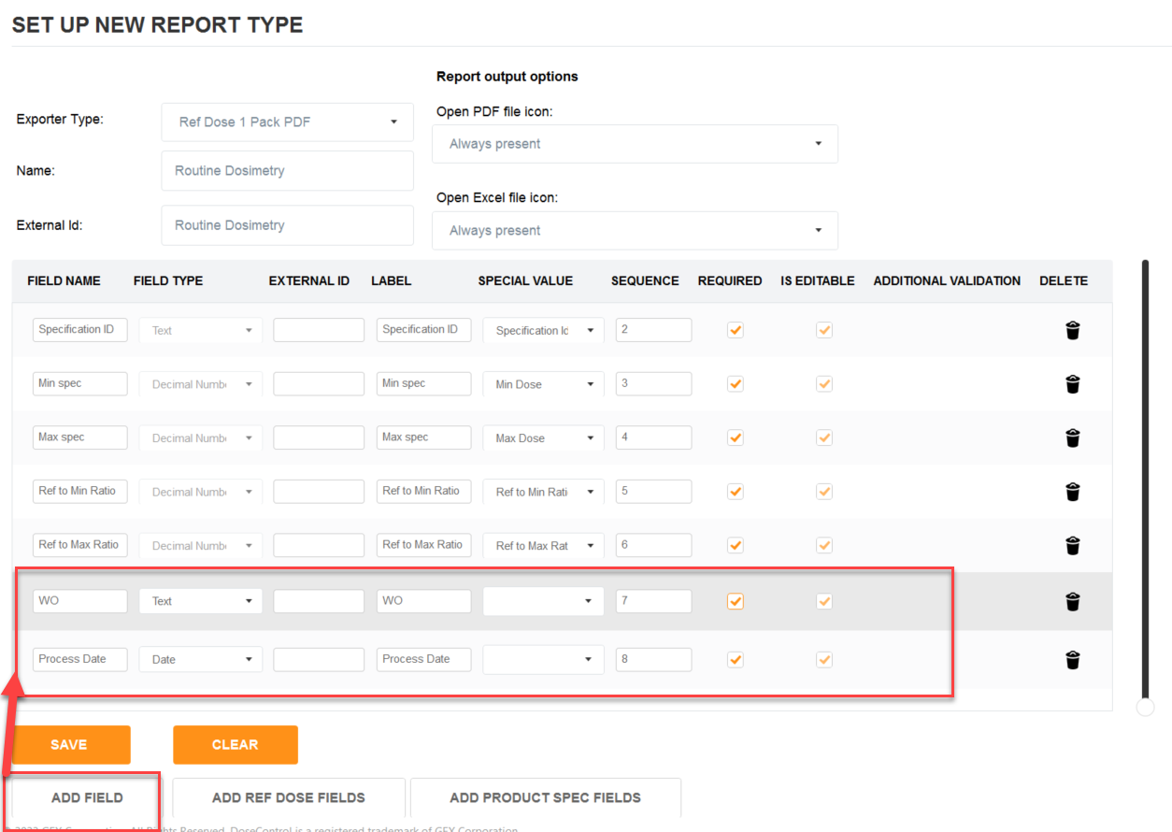This screenshot has width=1172, height=832.
Task: Open Special Value dropdown showing Max Dose
Action: [x=543, y=438]
